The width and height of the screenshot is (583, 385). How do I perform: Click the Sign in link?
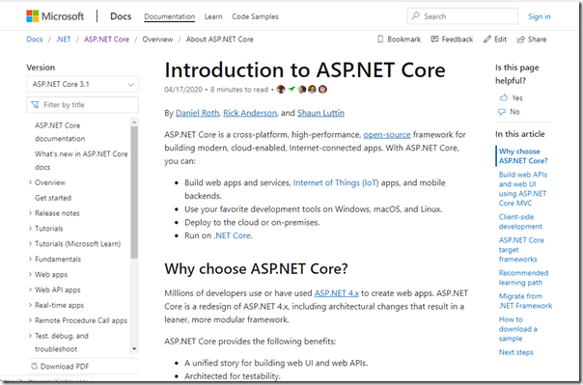540,16
